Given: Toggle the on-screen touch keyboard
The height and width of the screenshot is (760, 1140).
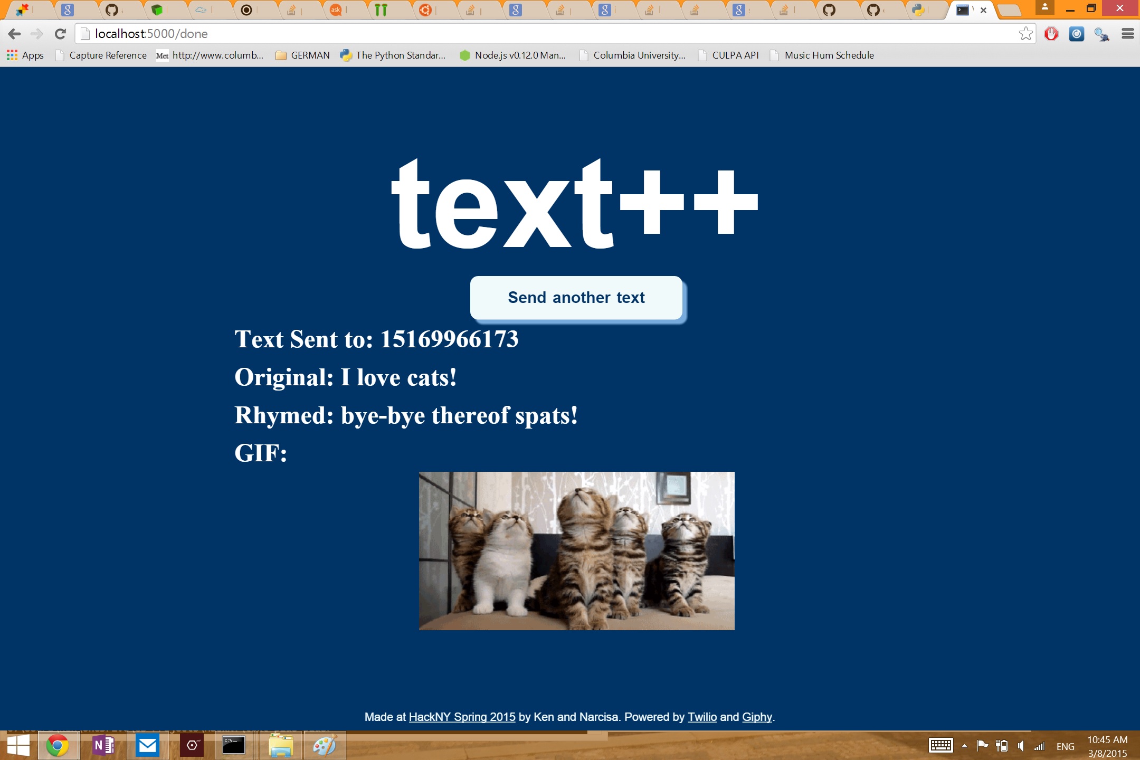Looking at the screenshot, I should tap(940, 746).
